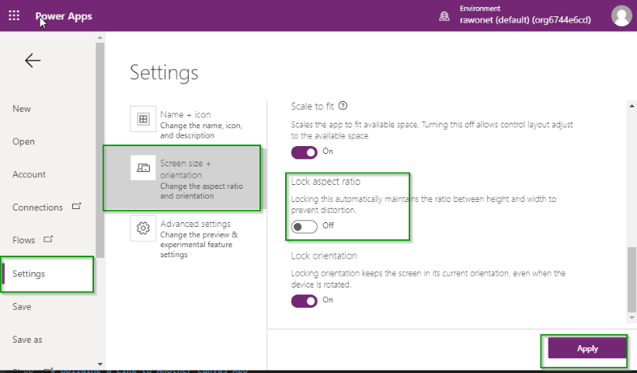
Task: Select Save in the left menu
Action: (x=22, y=307)
